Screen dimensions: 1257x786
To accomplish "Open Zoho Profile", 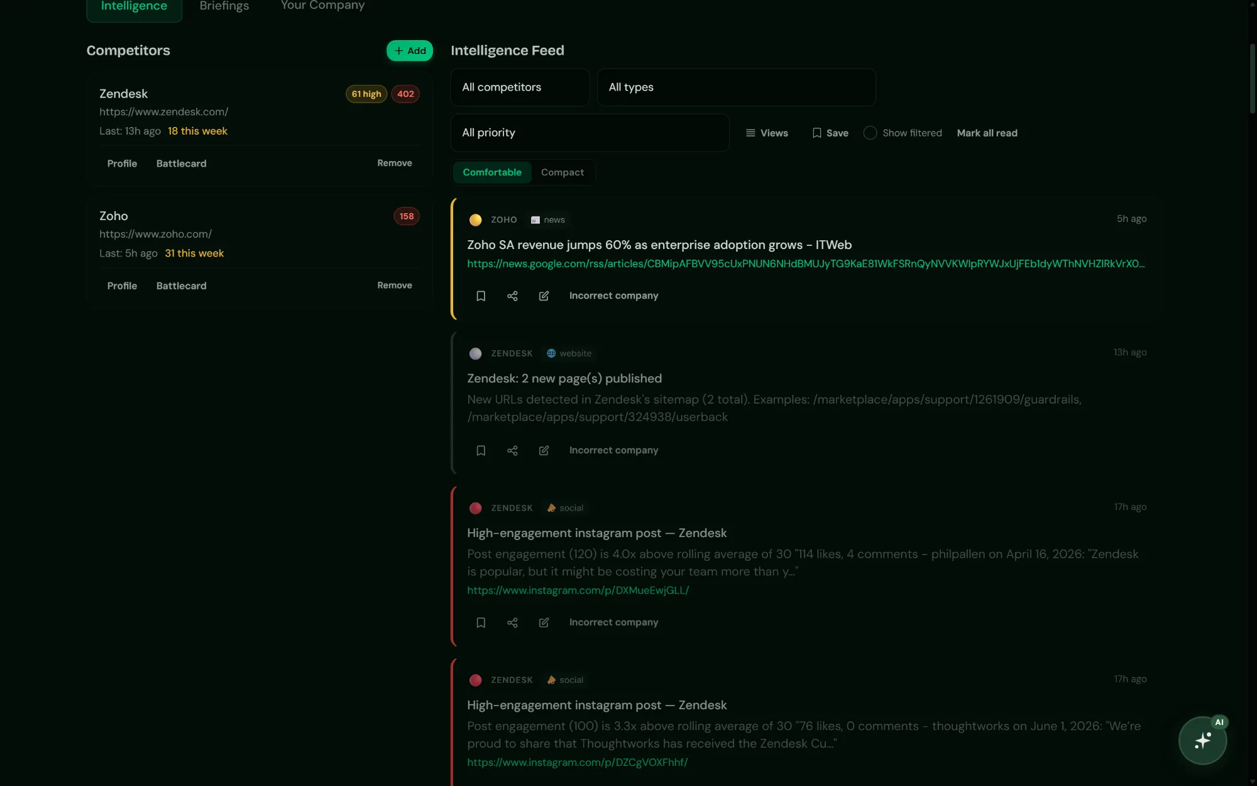I will 122,285.
